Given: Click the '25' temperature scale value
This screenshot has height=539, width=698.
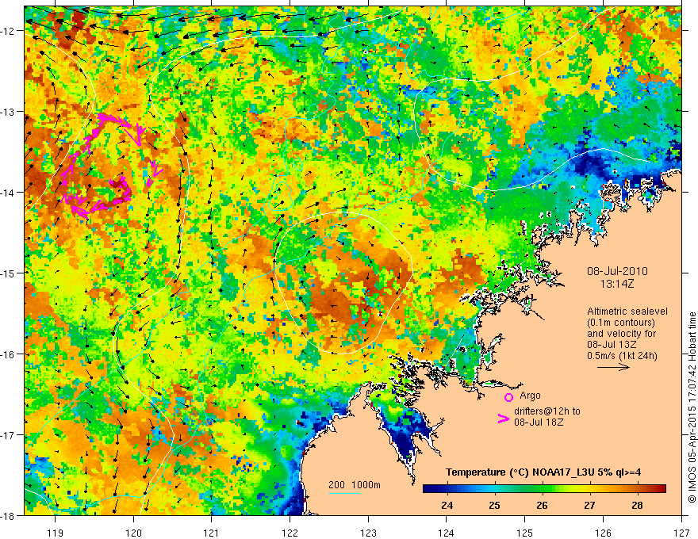Looking at the screenshot, I should click(x=495, y=505).
